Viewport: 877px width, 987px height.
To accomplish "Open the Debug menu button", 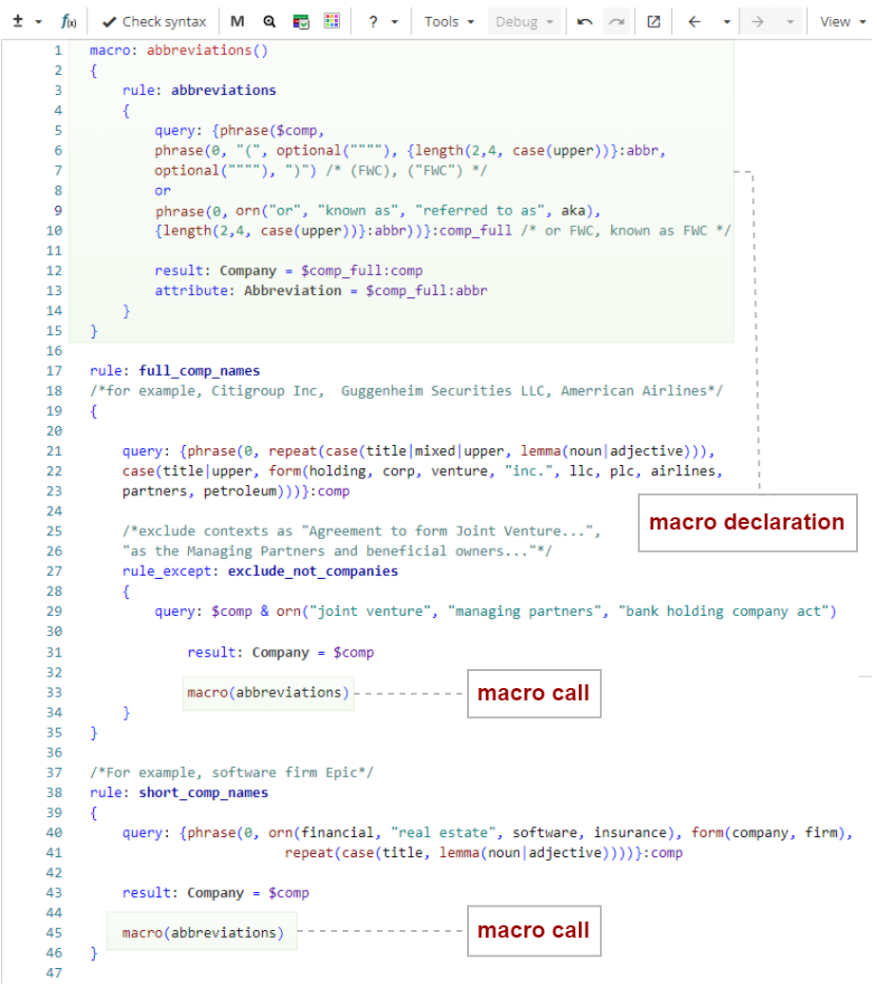I will point(524,21).
